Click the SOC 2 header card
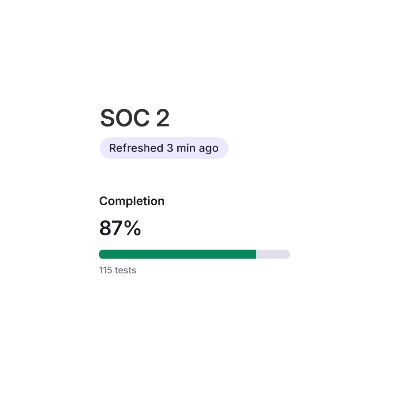 [x=200, y=132]
